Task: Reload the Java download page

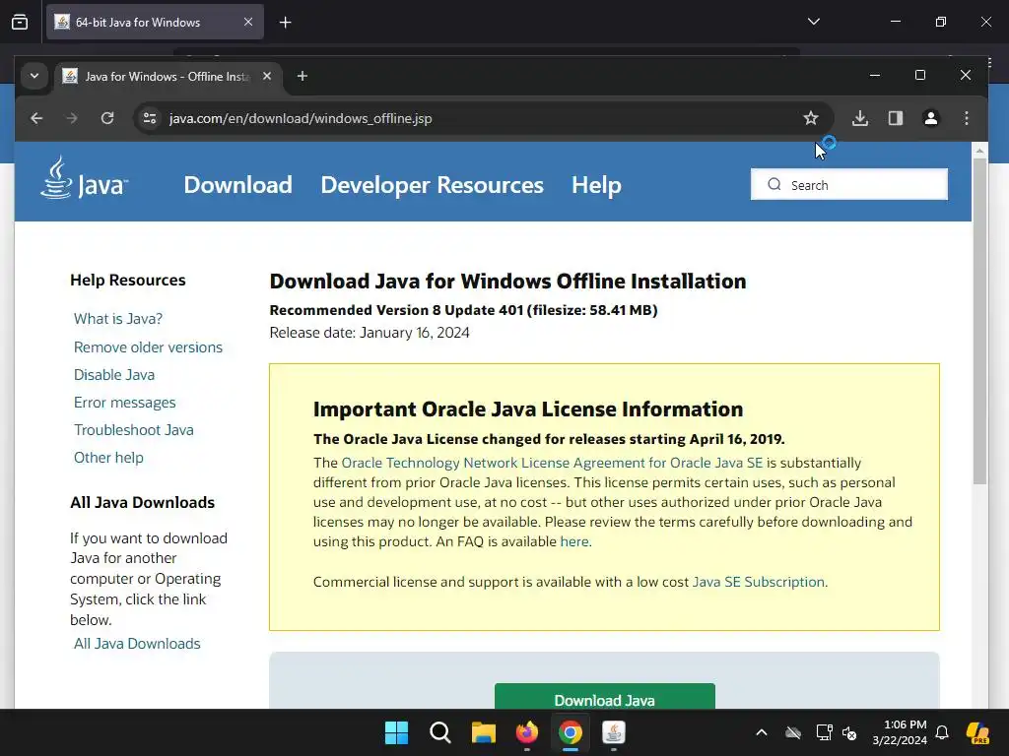Action: pos(107,118)
